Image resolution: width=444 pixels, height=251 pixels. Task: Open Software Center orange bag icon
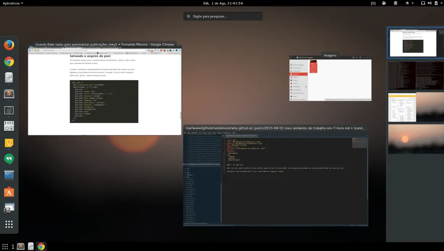pos(9,192)
